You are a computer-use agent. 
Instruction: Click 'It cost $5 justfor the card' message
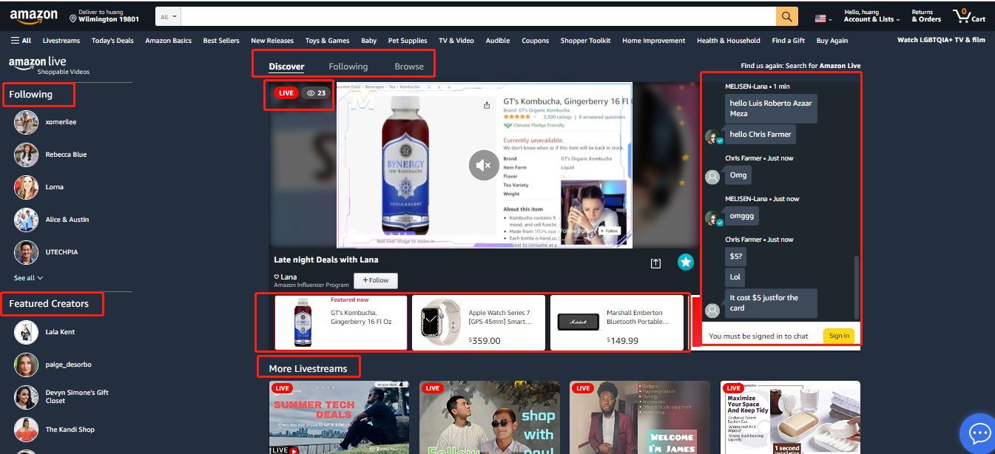tap(771, 303)
